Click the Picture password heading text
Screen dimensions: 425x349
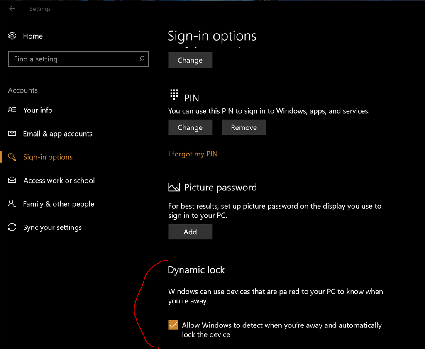coord(220,188)
